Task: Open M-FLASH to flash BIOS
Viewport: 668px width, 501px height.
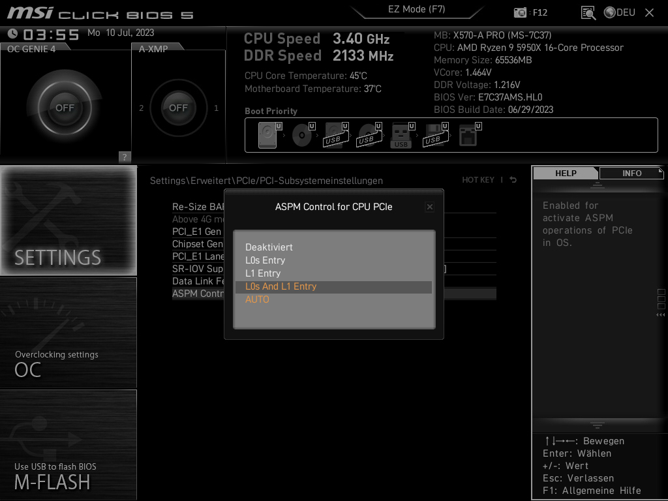Action: pyautogui.click(x=68, y=445)
